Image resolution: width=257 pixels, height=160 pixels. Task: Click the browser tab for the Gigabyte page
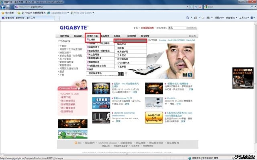[27, 18]
